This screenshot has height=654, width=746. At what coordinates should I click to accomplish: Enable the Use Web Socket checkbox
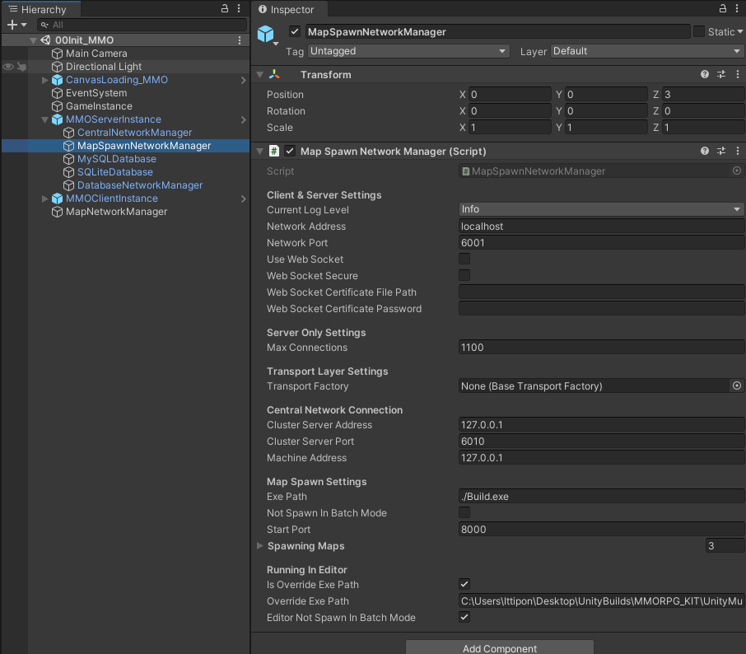[x=464, y=259]
